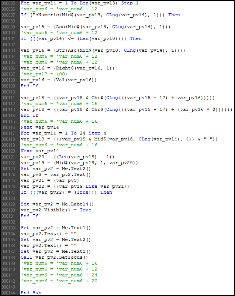This screenshot has height=296, width=235.
Task: Select the line 'If (((var_pv14) <= (Len(var_pv10)))) Then'
Action: point(81,38)
